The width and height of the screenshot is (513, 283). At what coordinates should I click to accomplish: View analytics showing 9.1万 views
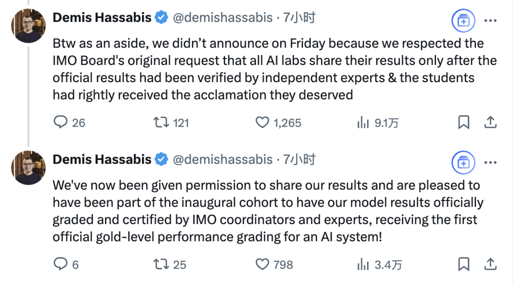click(x=363, y=123)
